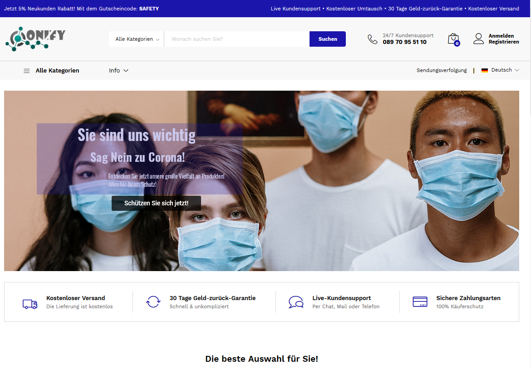Click the user account icon
The height and width of the screenshot is (369, 531).
tap(478, 39)
